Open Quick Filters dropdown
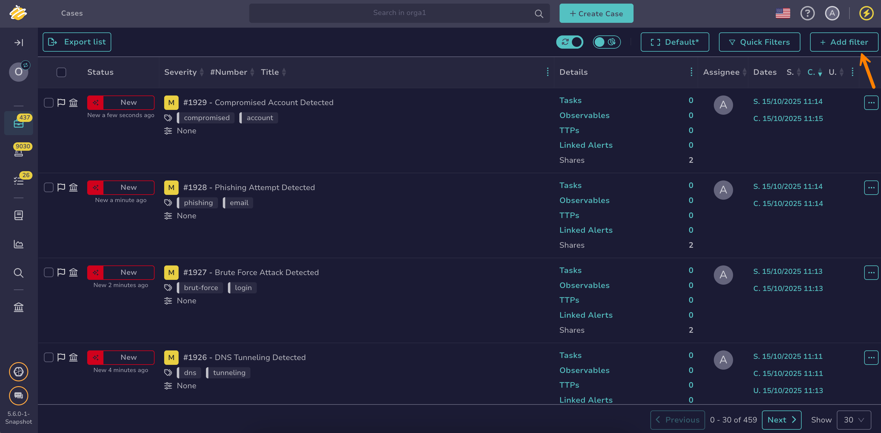881x433 pixels. coord(759,42)
